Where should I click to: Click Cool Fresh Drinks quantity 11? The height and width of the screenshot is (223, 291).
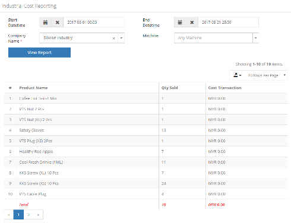(163, 163)
